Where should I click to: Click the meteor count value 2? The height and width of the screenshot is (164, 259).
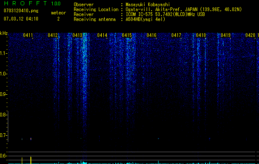pos(58,19)
